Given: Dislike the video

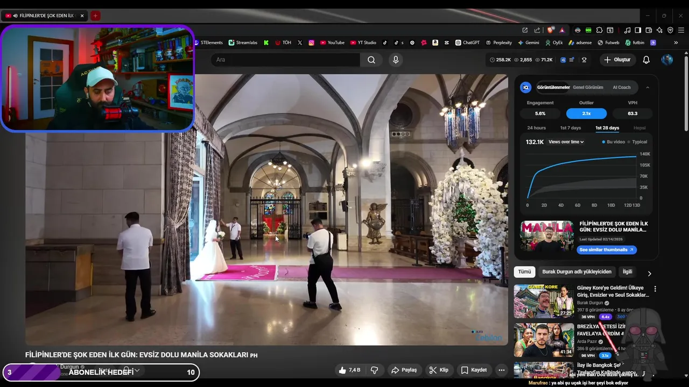Looking at the screenshot, I should coord(375,370).
